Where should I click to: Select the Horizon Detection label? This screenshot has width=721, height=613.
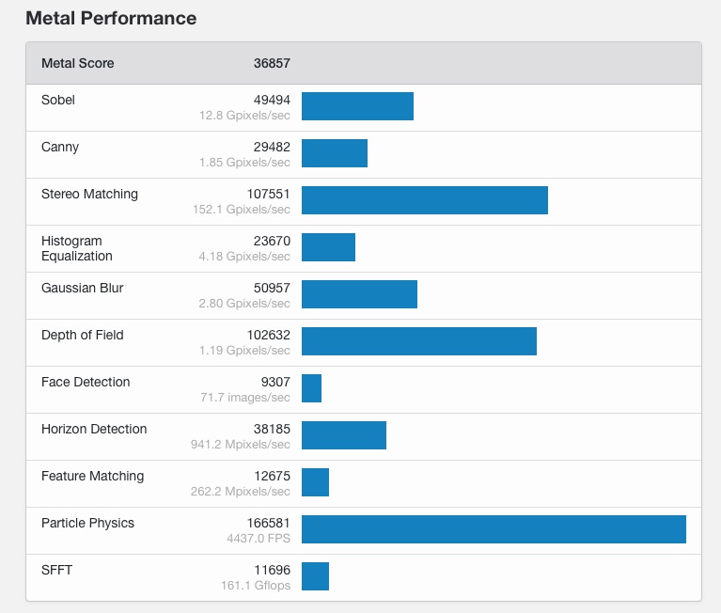tap(94, 429)
